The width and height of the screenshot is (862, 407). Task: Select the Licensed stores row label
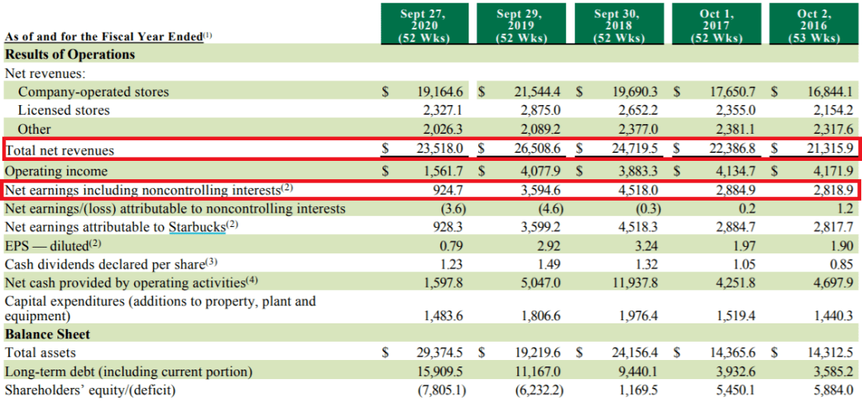coord(64,110)
